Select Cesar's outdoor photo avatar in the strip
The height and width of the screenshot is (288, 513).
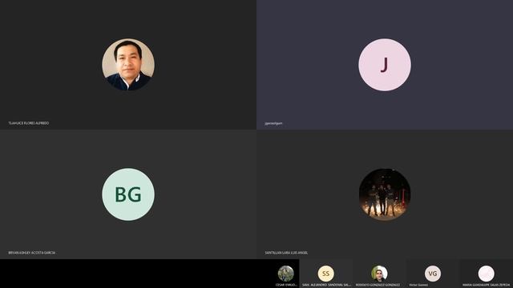[286, 274]
